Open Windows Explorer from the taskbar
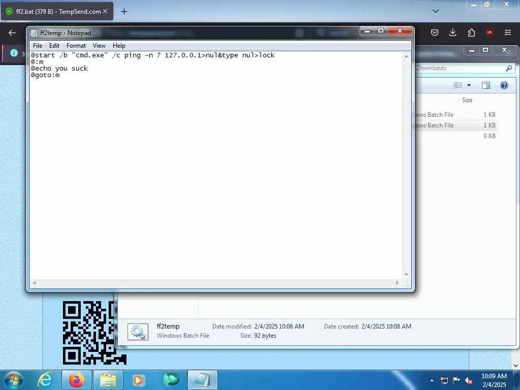The height and width of the screenshot is (390, 520). [x=108, y=380]
